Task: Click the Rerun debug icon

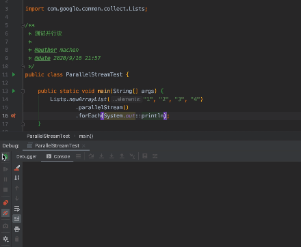Action: click(5, 156)
